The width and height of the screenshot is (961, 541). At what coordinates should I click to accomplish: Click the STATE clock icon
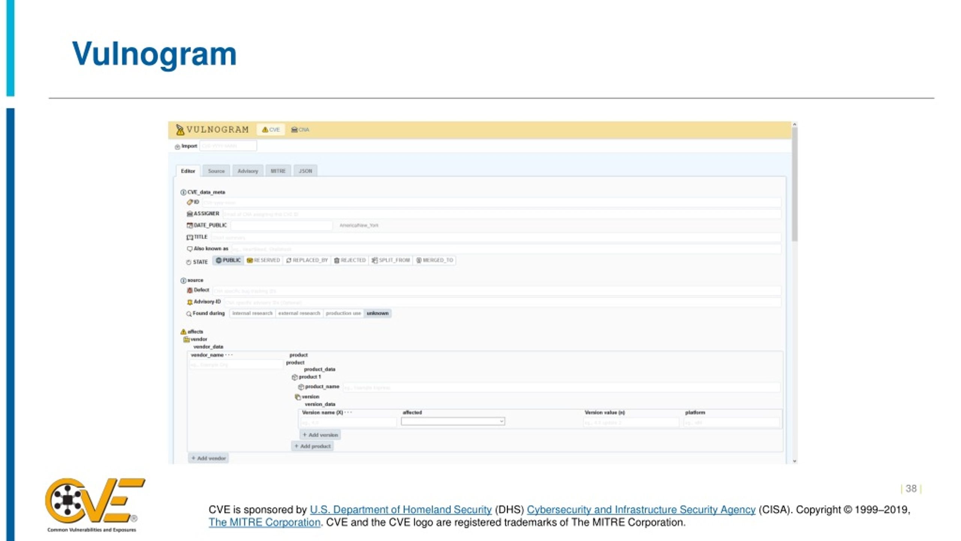(189, 262)
